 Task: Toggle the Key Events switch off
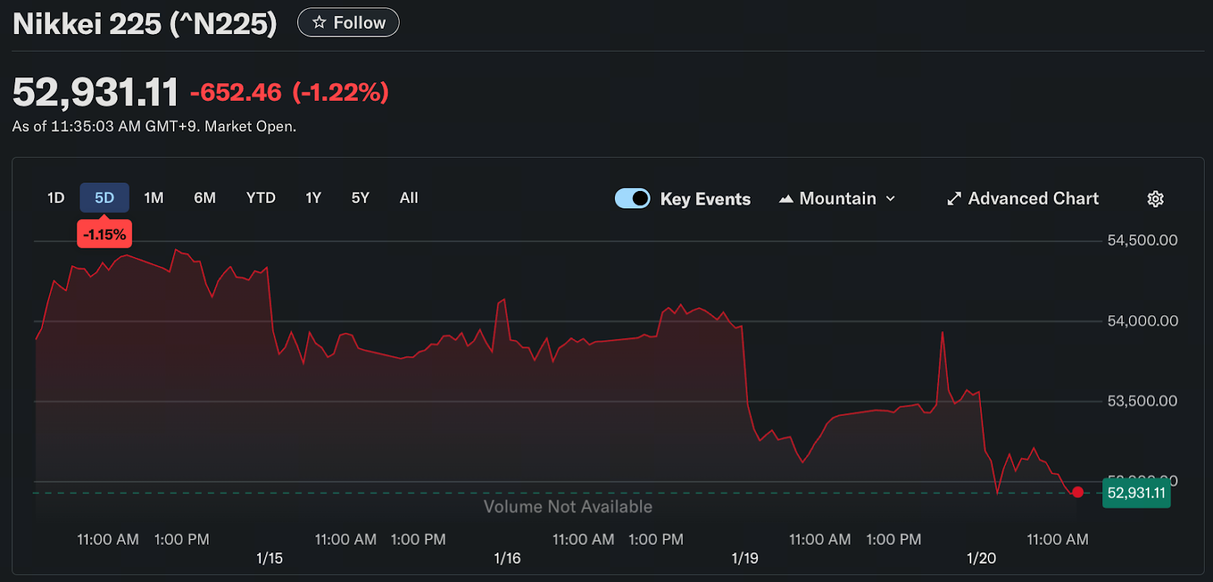pos(632,199)
